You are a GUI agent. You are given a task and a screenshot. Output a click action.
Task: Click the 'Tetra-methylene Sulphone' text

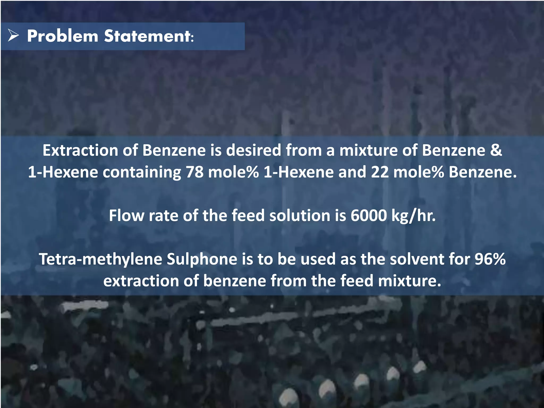(138, 259)
